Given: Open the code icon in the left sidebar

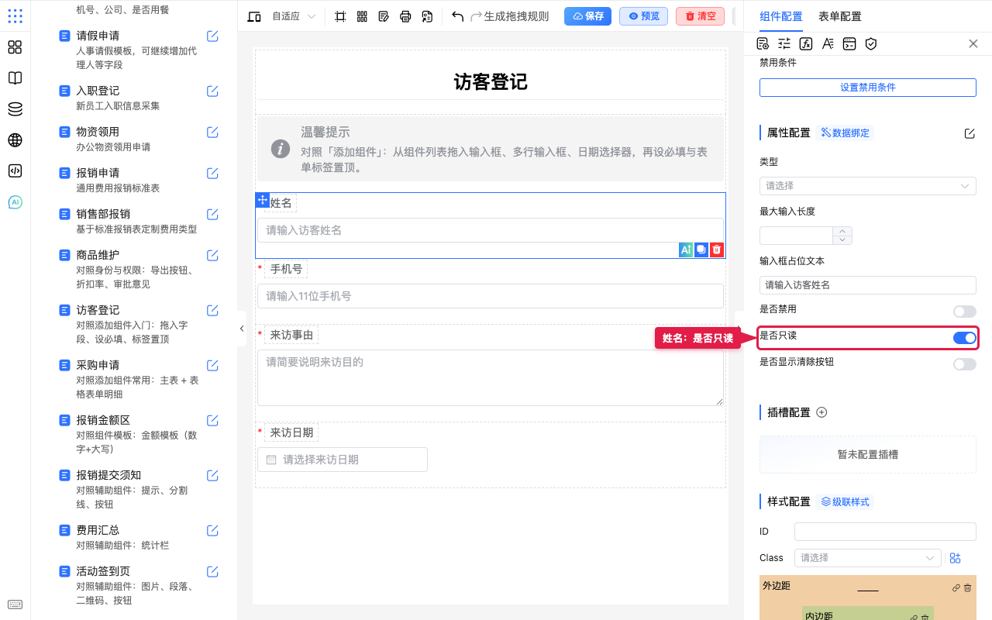Looking at the screenshot, I should 15,171.
